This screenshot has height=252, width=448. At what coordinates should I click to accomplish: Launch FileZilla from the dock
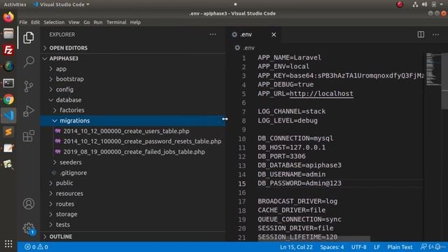click(8, 50)
